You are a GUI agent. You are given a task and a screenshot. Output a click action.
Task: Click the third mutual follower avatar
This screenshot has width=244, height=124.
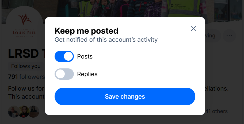coord(34,111)
